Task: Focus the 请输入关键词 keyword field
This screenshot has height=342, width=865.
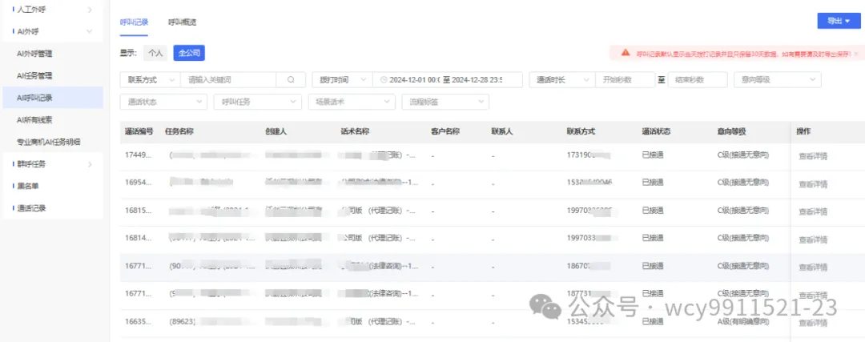Action: pyautogui.click(x=227, y=80)
